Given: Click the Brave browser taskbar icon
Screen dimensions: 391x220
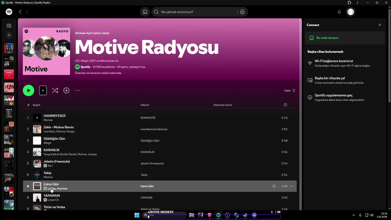Looking at the screenshot, I should [210, 215].
